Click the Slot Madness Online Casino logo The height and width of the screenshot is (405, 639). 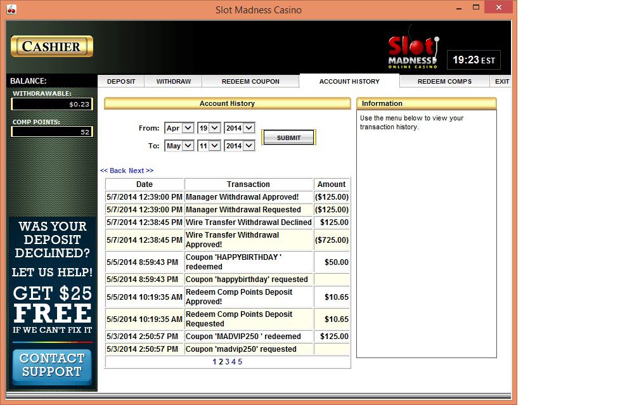(413, 47)
